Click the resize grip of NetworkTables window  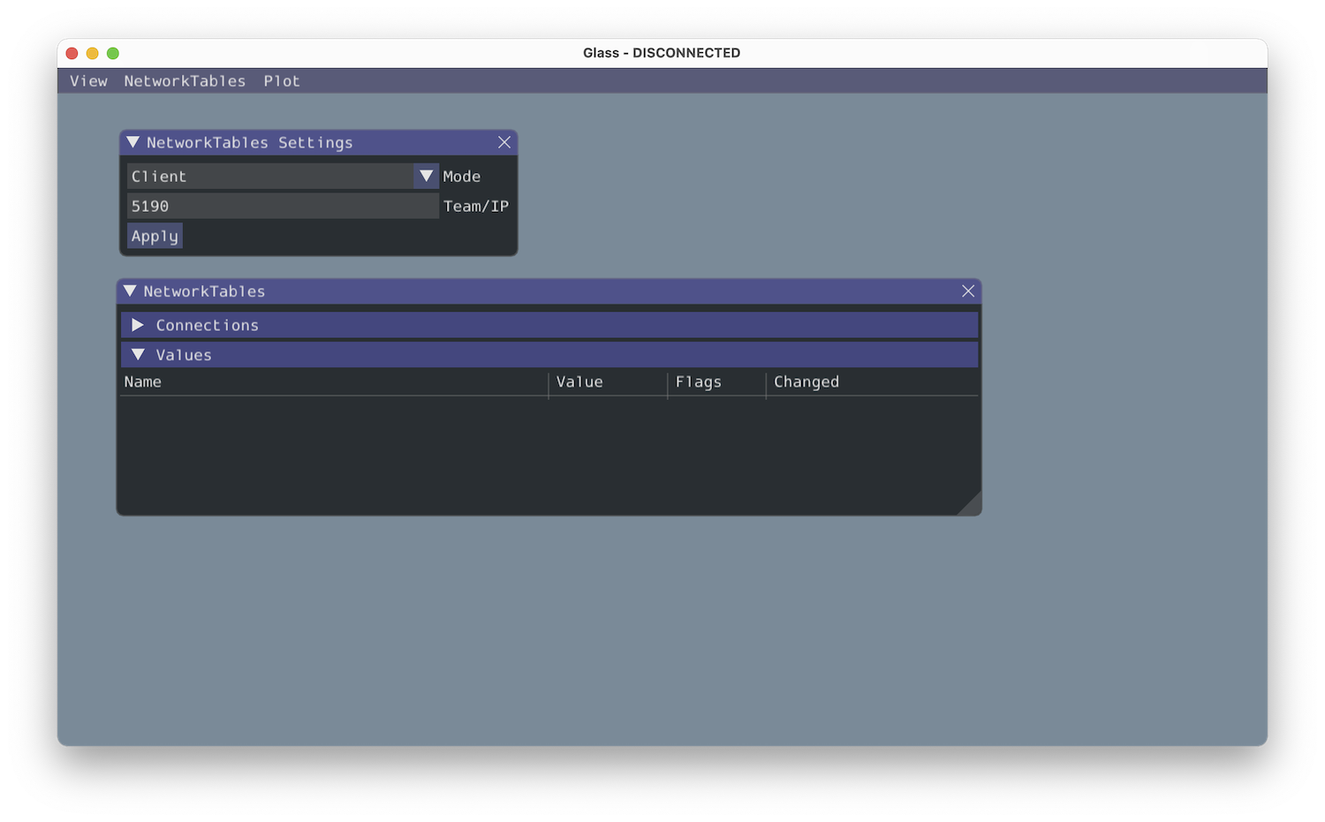(973, 506)
